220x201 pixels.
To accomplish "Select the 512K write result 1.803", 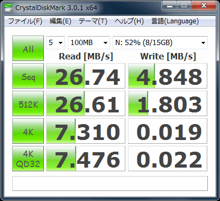I will pos(168,103).
